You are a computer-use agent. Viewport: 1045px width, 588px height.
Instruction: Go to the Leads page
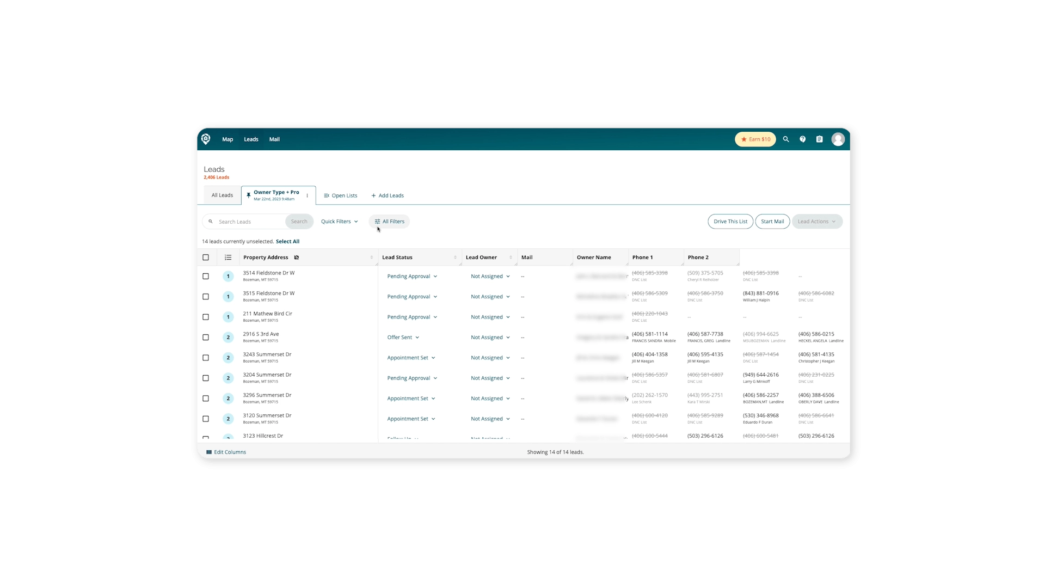click(251, 139)
